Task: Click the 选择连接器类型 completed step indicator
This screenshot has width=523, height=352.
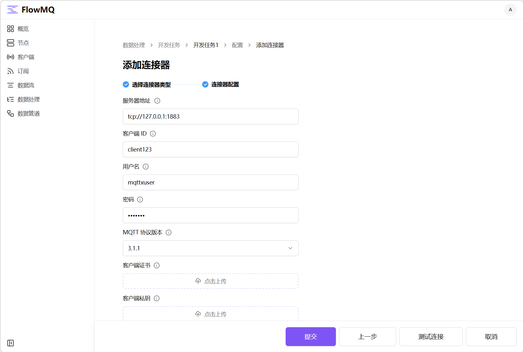Action: pos(126,84)
